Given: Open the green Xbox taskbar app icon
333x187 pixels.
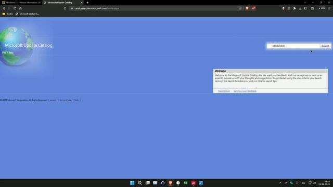Looking at the screenshot, I should point(186,183).
